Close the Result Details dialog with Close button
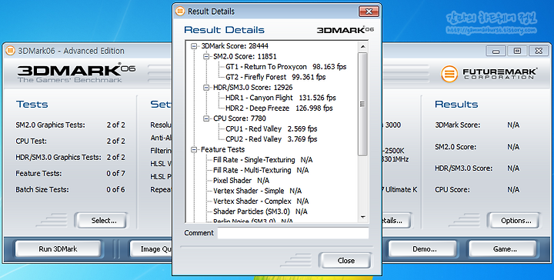The width and height of the screenshot is (554, 280). click(345, 261)
